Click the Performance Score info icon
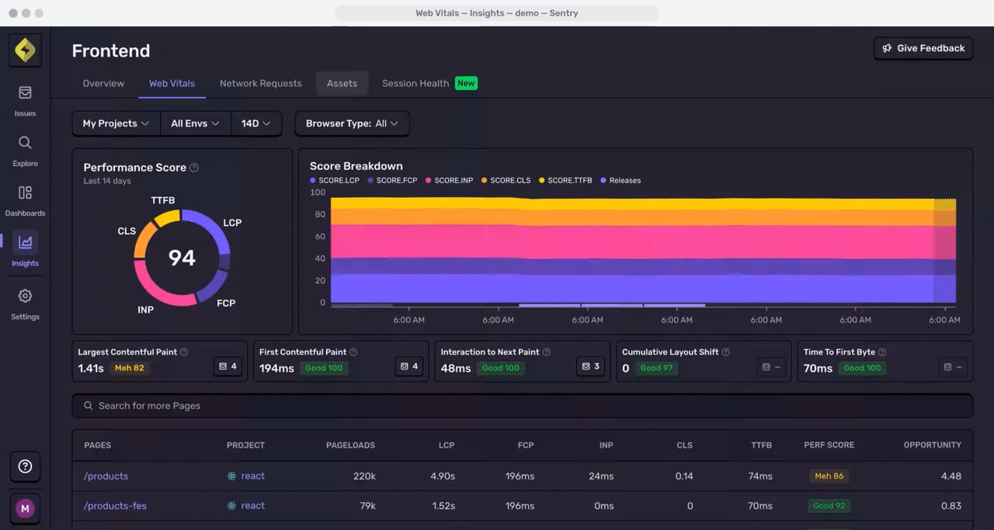The image size is (994, 530). coord(194,168)
